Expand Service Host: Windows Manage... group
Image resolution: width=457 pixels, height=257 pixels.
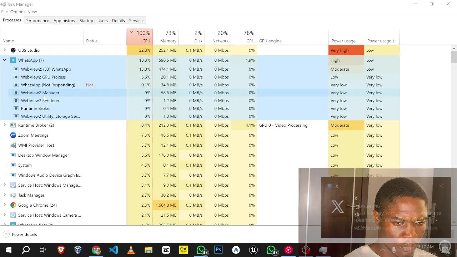pyautogui.click(x=5, y=185)
